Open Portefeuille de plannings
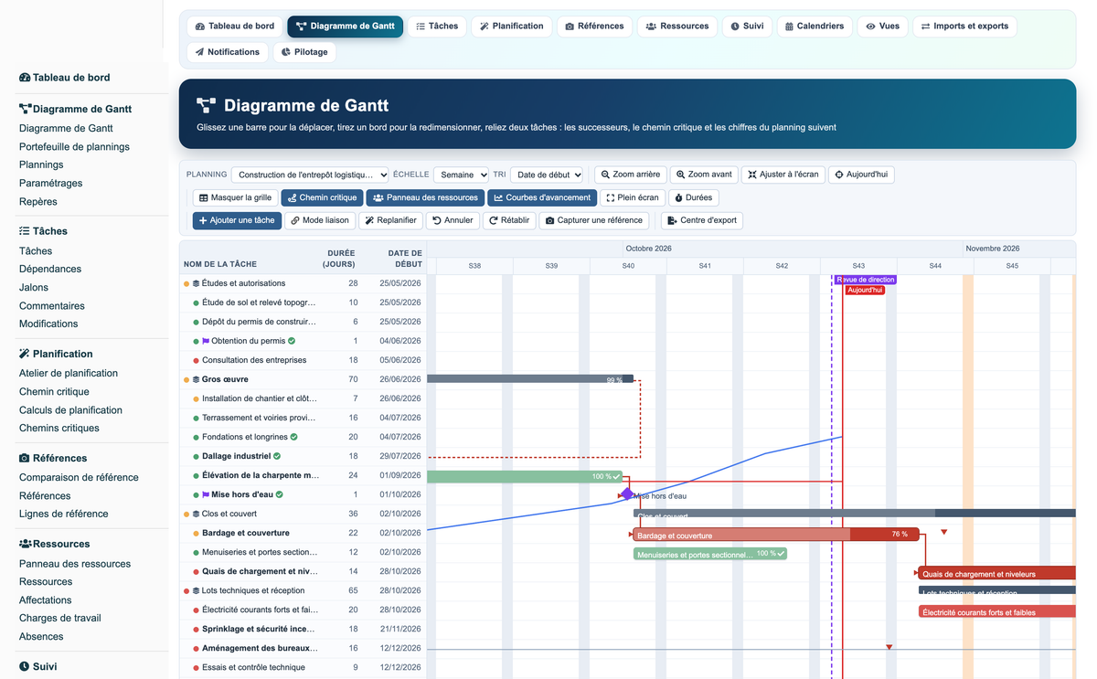 [74, 146]
